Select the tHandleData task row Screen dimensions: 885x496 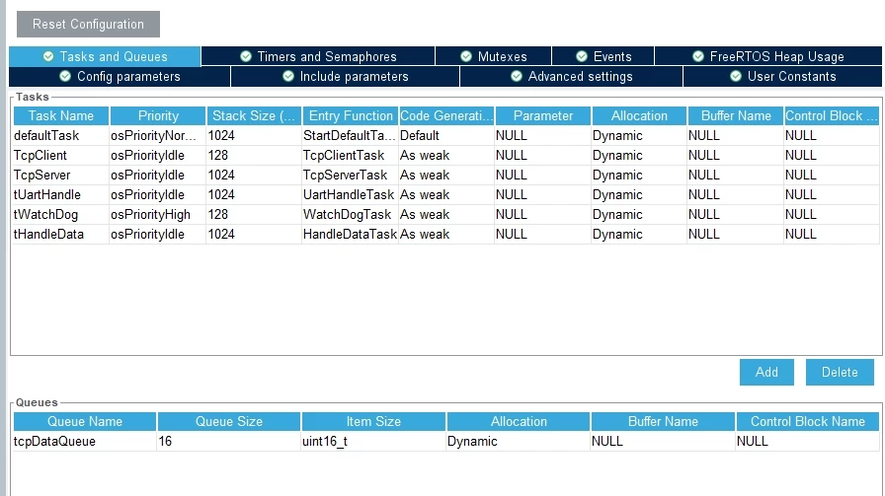445,234
